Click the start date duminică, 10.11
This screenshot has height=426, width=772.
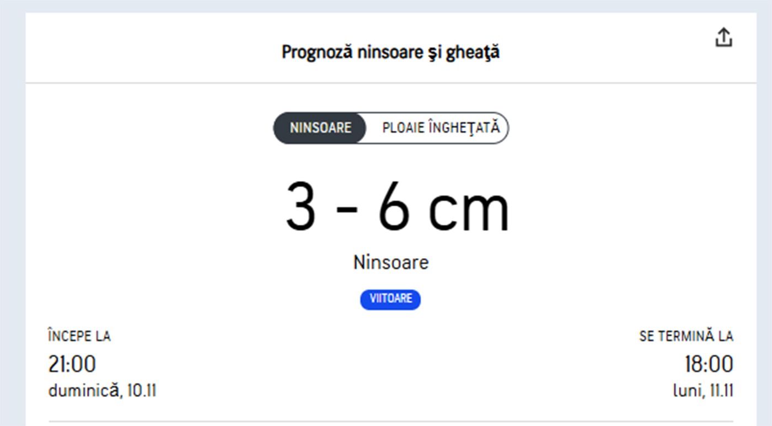coord(102,391)
